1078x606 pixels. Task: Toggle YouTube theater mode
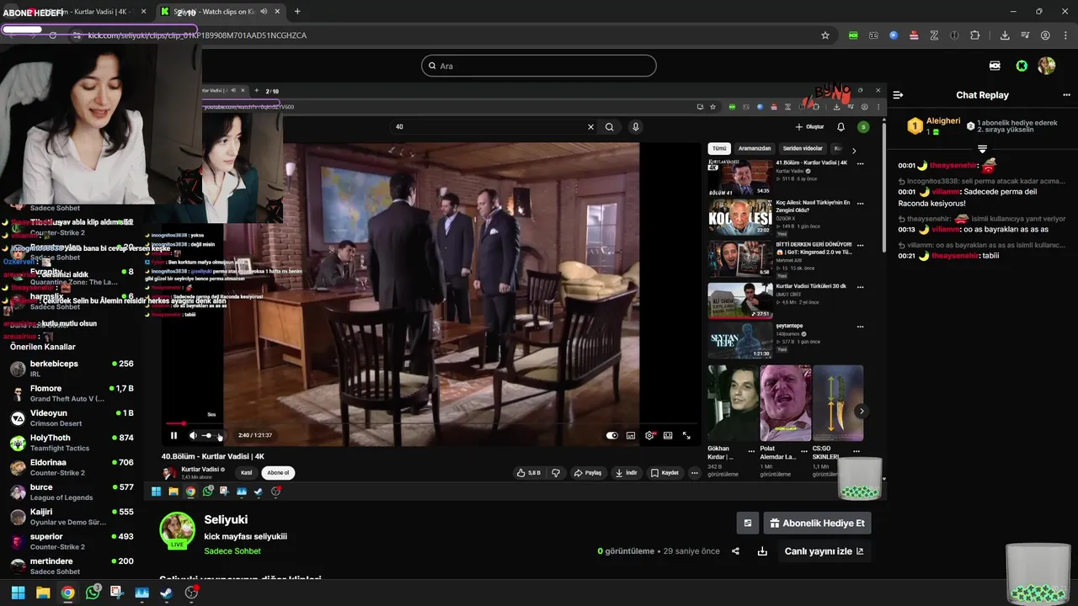click(x=668, y=435)
